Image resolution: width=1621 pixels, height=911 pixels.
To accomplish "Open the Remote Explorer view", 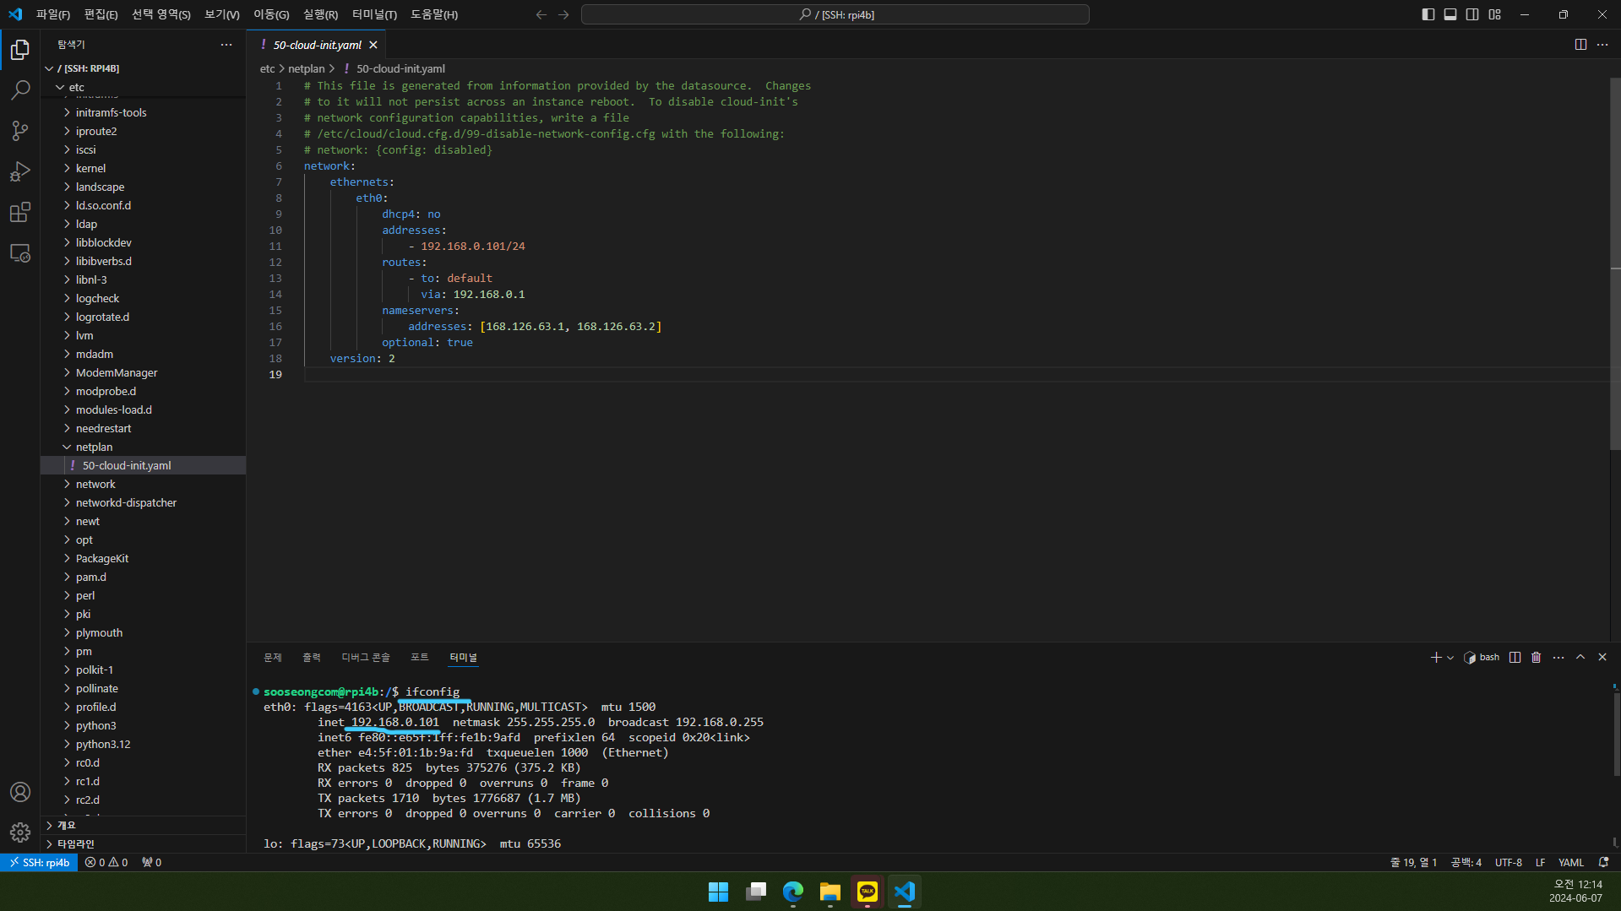I will (x=20, y=252).
